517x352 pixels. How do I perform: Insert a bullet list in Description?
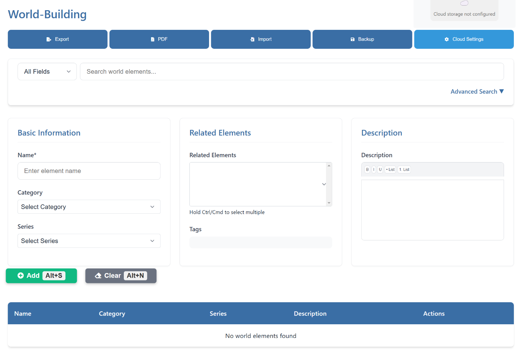[390, 170]
